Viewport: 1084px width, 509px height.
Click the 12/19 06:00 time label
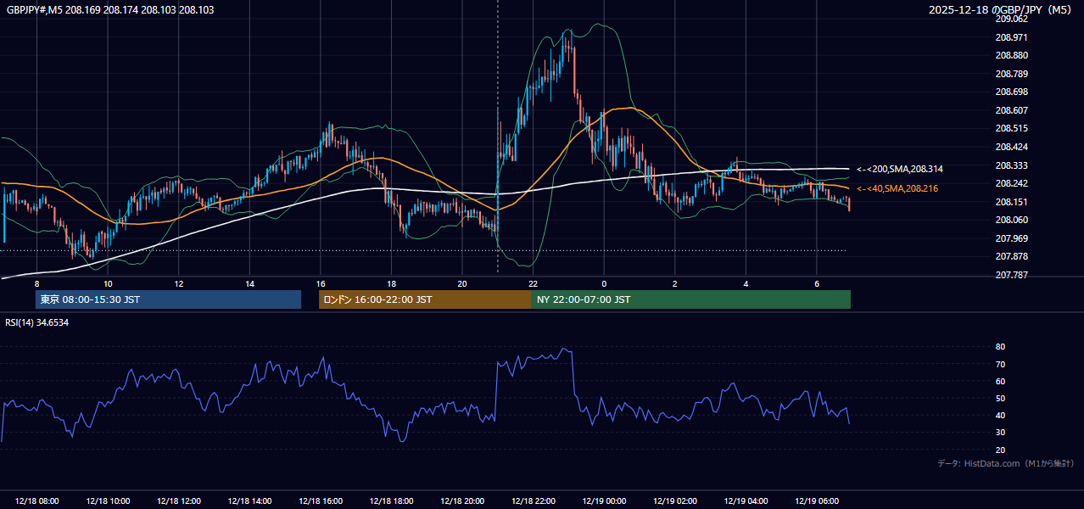point(817,501)
